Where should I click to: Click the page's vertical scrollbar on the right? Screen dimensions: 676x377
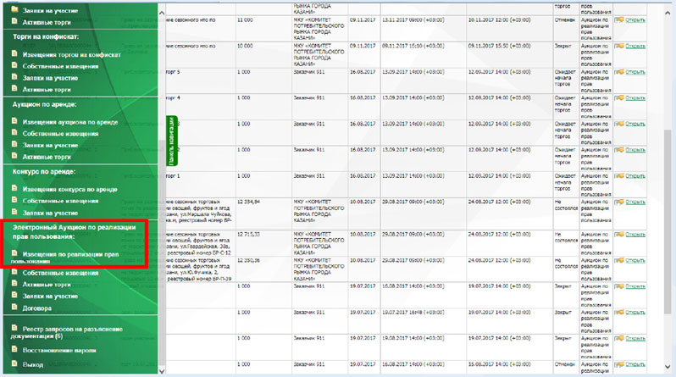pyautogui.click(x=670, y=169)
